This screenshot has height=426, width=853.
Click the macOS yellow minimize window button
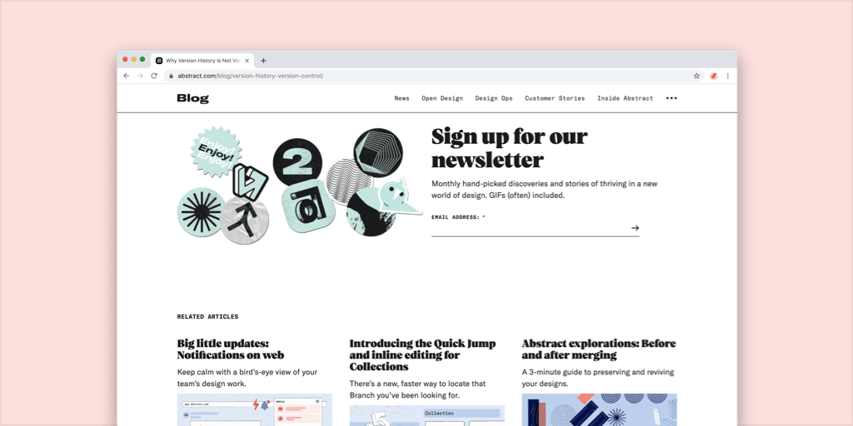[134, 59]
